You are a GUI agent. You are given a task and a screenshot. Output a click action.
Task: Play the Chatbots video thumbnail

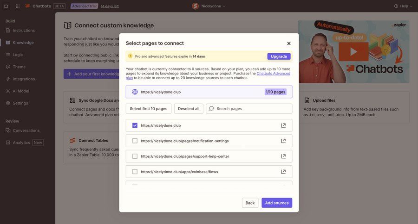tap(353, 51)
